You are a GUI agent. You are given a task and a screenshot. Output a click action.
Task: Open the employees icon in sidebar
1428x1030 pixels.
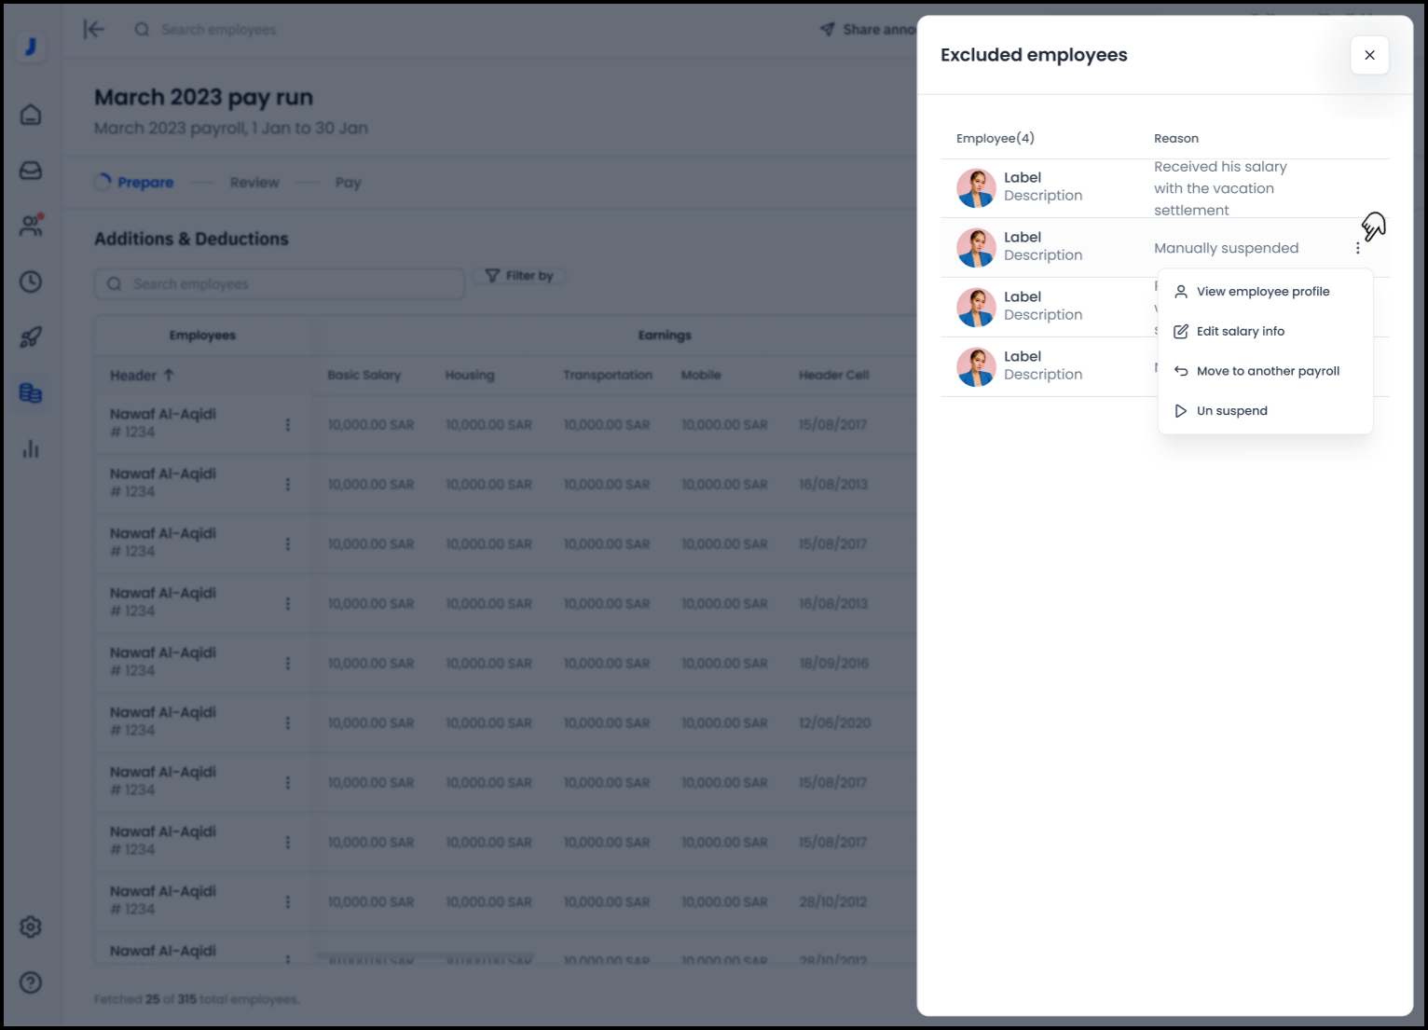click(31, 226)
